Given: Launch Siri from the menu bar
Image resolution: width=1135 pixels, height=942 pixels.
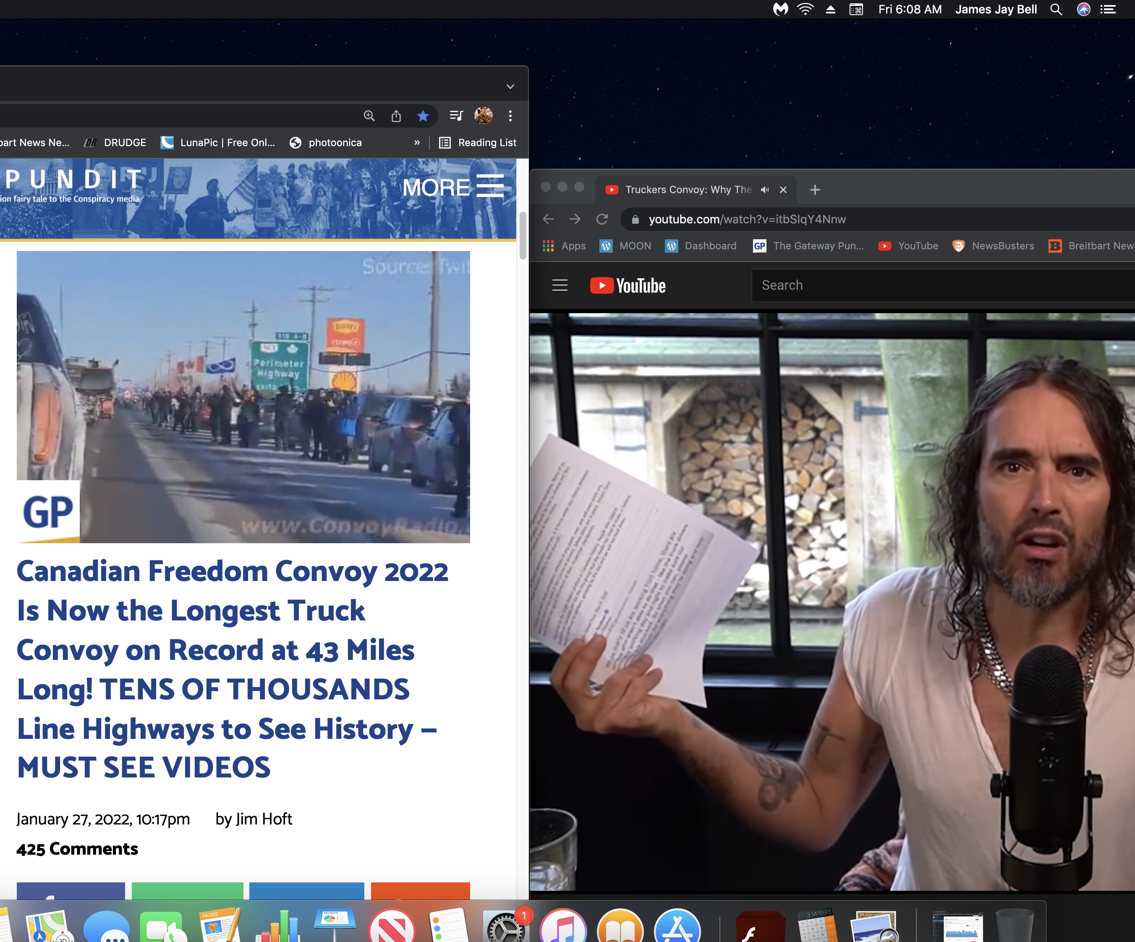Looking at the screenshot, I should click(1083, 9).
